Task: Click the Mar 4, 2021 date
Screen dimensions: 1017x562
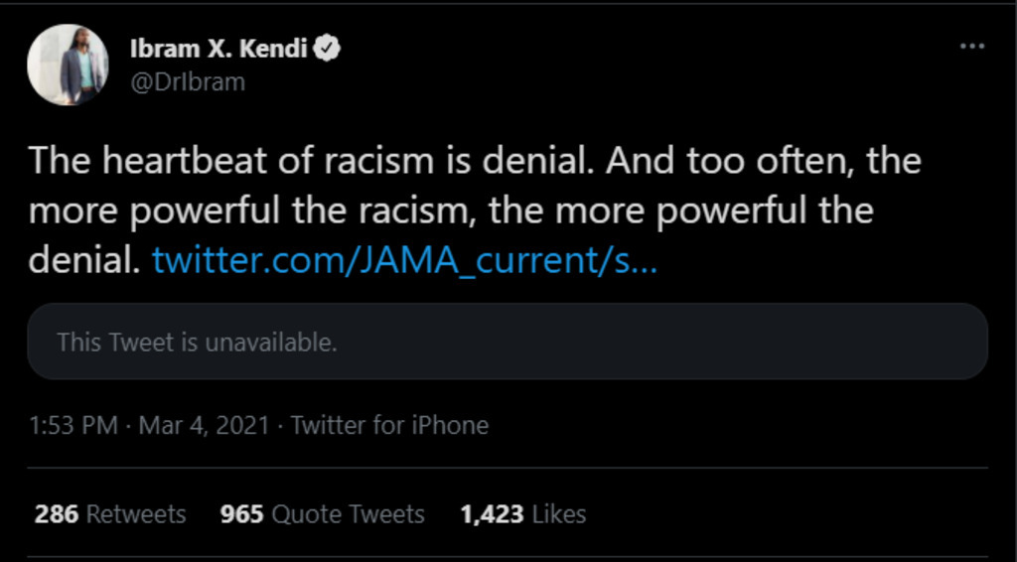Action: coord(204,426)
